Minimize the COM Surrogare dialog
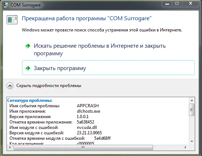Image resolution: width=202 pixels, height=156 pixels. tap(167, 4)
